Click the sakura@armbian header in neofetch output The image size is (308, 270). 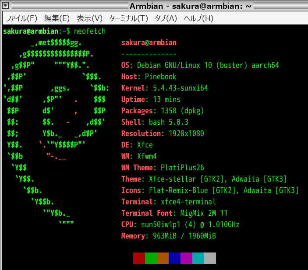(x=149, y=42)
